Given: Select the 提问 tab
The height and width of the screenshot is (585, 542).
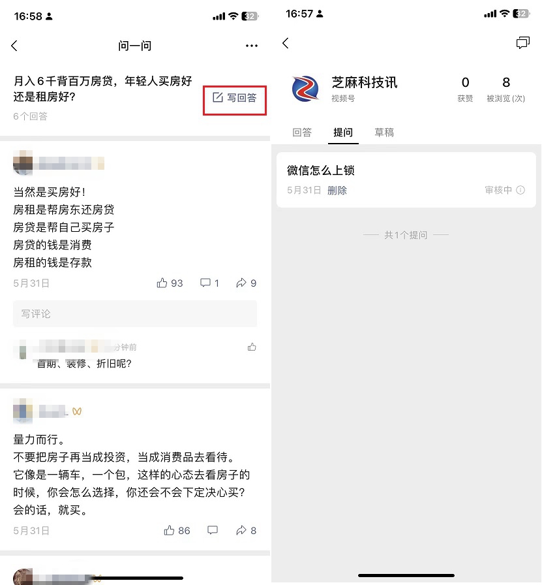Looking at the screenshot, I should (x=343, y=133).
